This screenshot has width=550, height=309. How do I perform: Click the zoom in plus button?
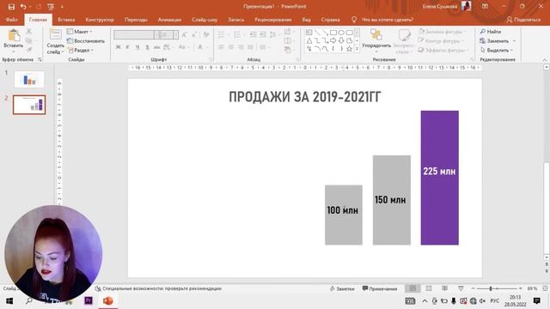point(520,288)
